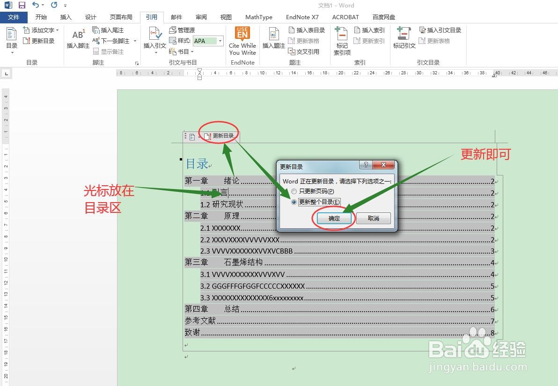Screen dimensions: 558x386
Task: Click the Undo arrow icon
Action: 36,5
